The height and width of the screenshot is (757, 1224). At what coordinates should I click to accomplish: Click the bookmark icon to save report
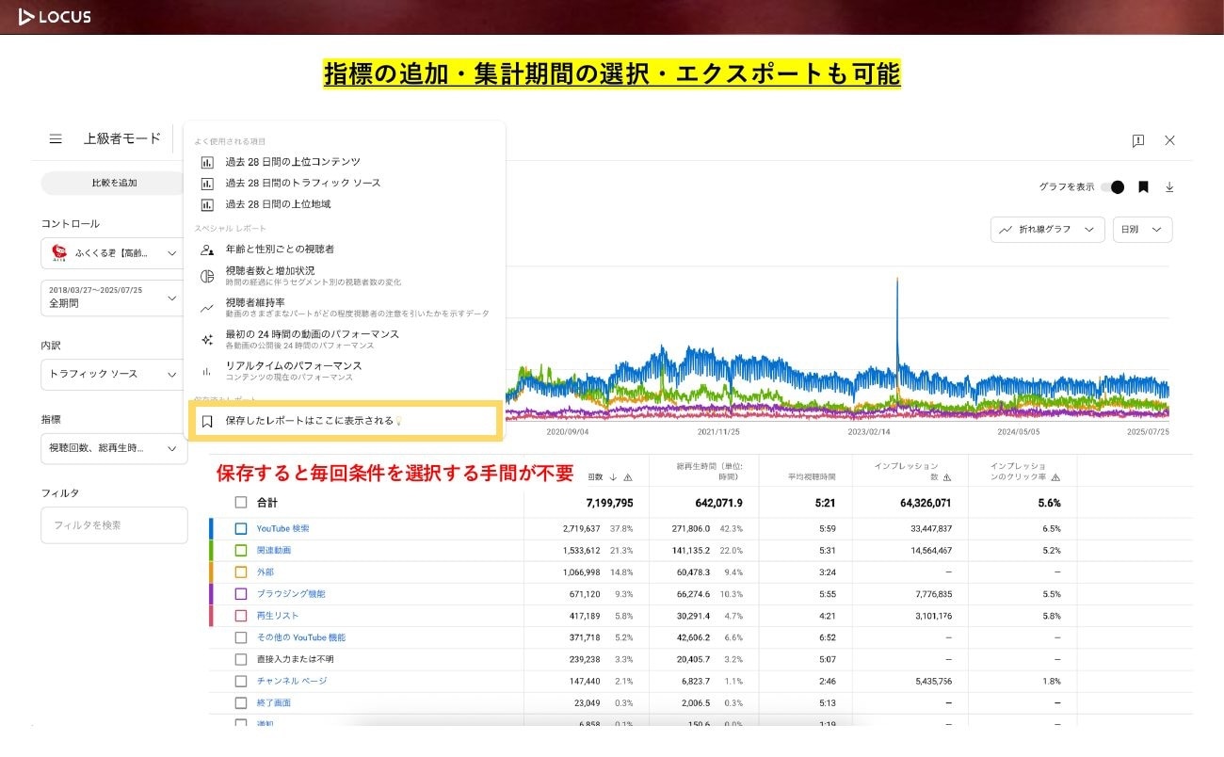tap(1143, 187)
